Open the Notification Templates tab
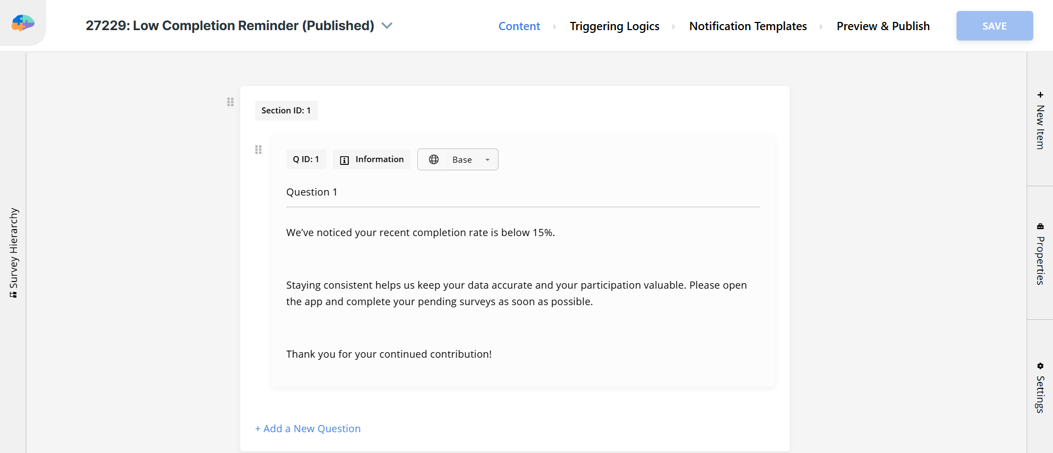The height and width of the screenshot is (453, 1053). click(x=748, y=26)
